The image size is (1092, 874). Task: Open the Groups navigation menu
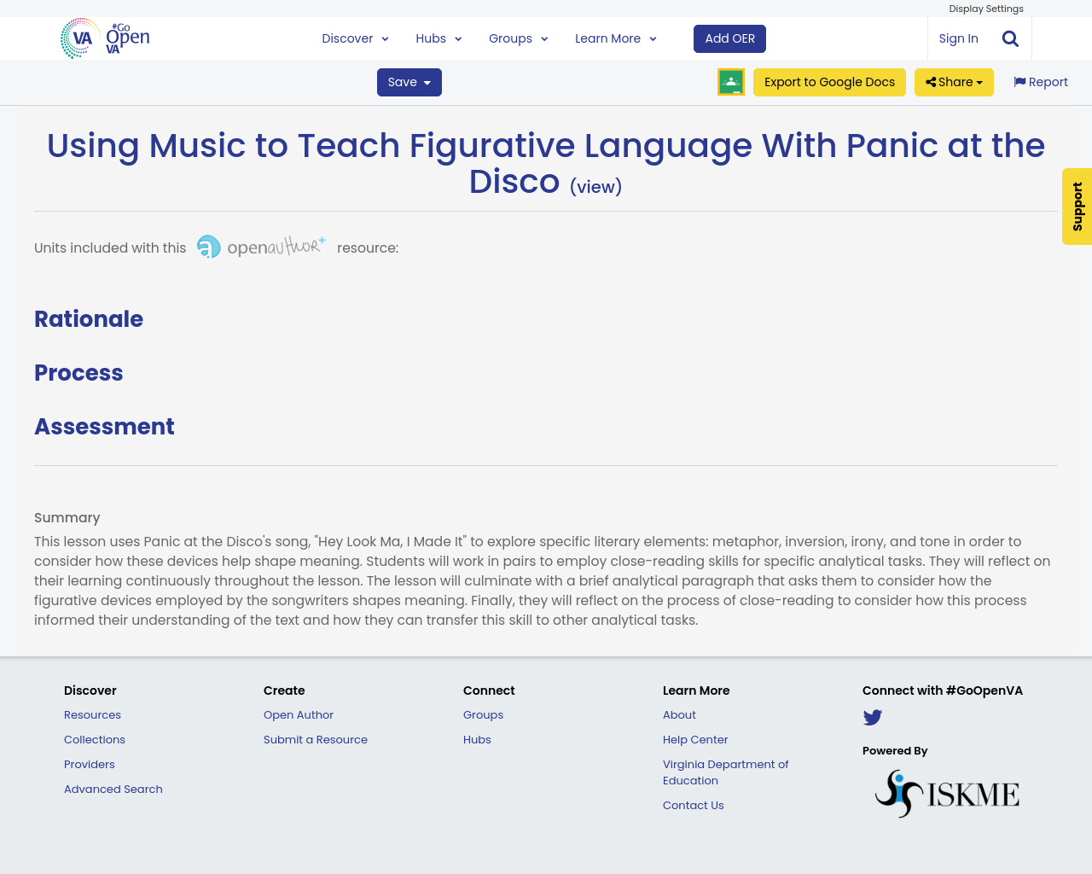tap(517, 38)
